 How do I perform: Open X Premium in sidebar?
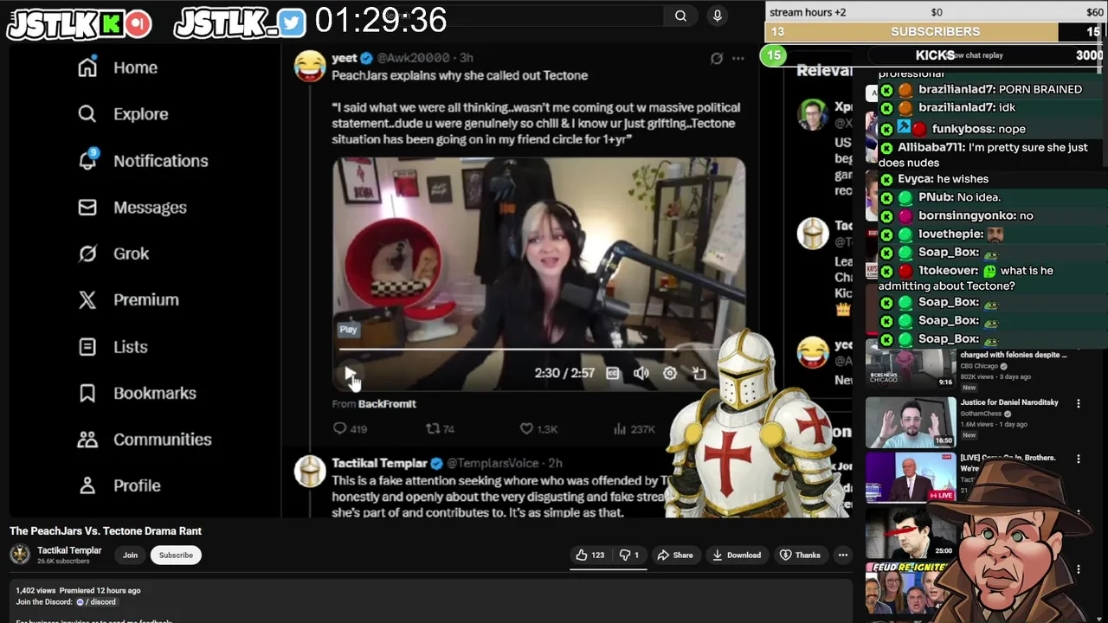(128, 299)
